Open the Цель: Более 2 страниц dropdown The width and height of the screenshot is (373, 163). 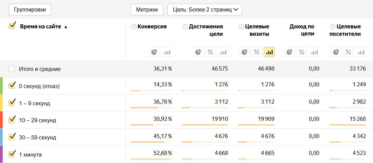(205, 9)
